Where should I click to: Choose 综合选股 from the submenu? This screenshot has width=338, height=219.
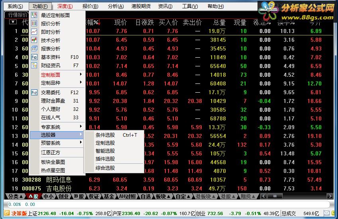tap(114, 168)
